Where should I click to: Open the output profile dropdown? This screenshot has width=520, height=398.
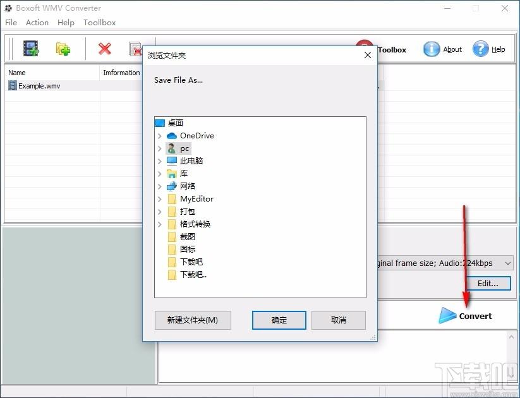(508, 263)
